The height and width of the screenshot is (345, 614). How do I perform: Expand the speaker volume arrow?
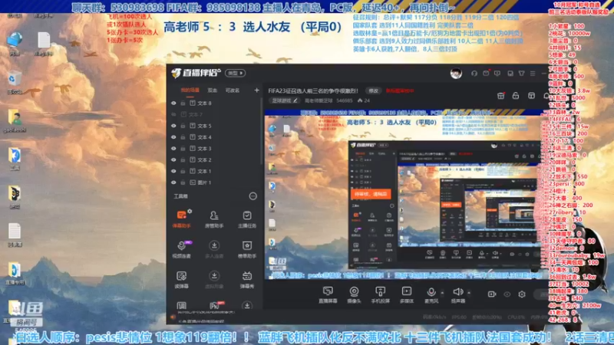[469, 293]
